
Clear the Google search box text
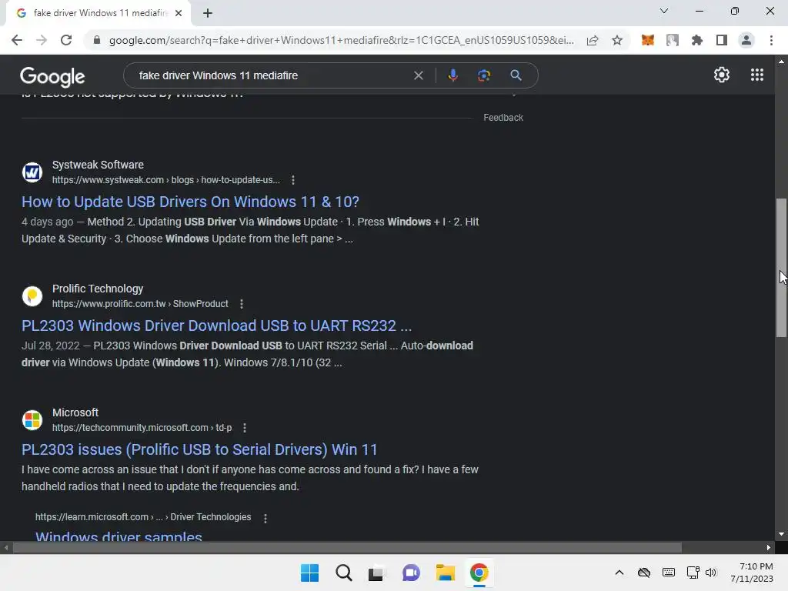(418, 75)
